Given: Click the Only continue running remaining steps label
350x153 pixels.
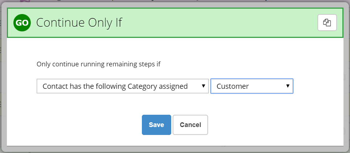Looking at the screenshot, I should tap(98, 64).
